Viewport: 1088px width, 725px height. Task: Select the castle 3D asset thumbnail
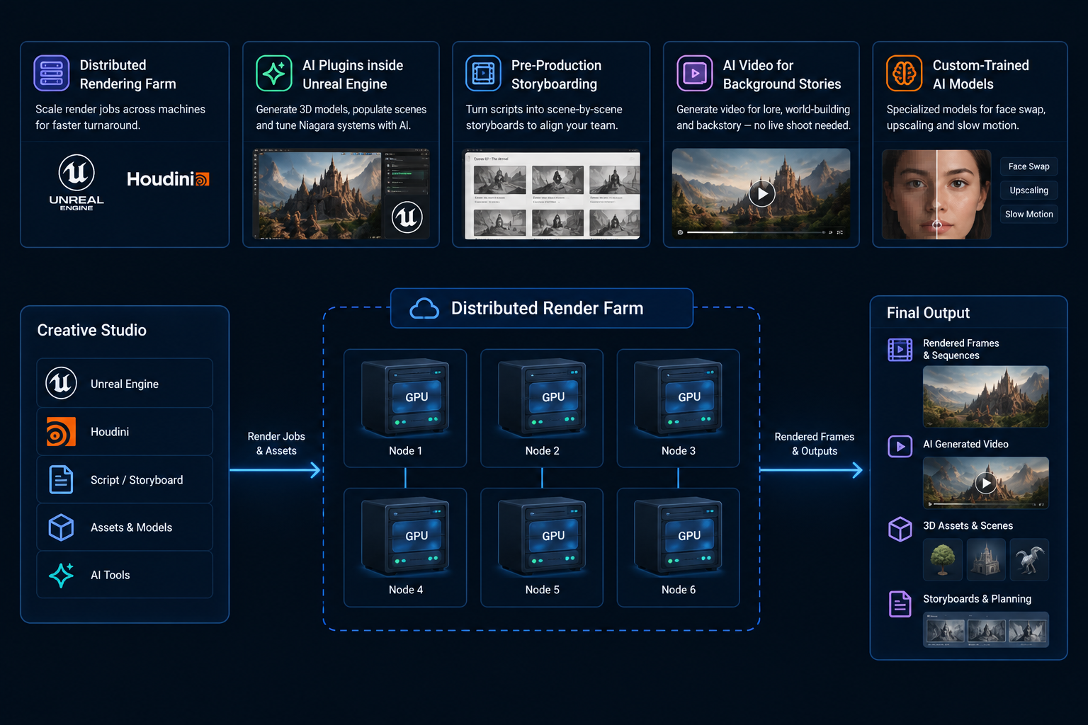(986, 559)
